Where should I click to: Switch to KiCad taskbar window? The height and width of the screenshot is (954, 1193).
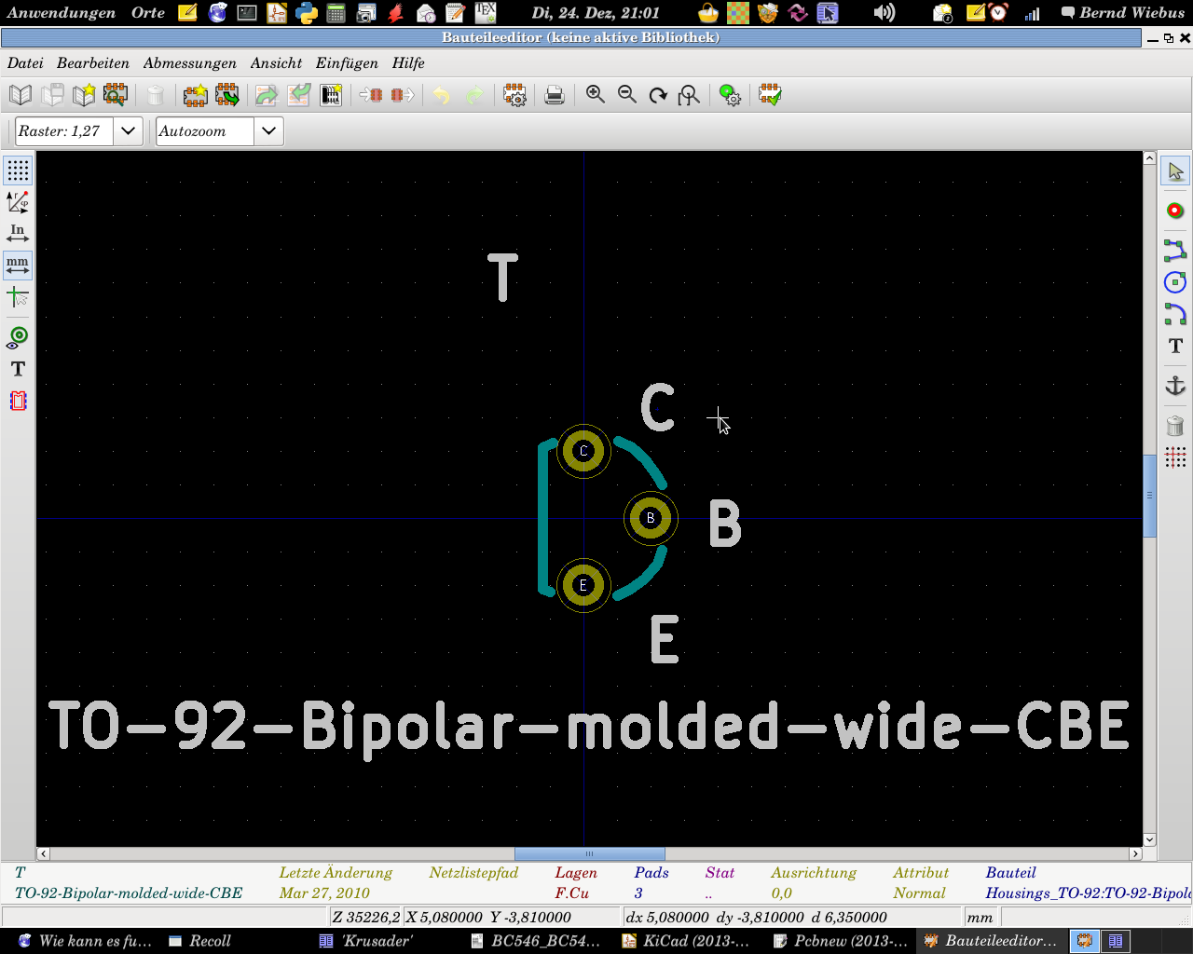[691, 941]
